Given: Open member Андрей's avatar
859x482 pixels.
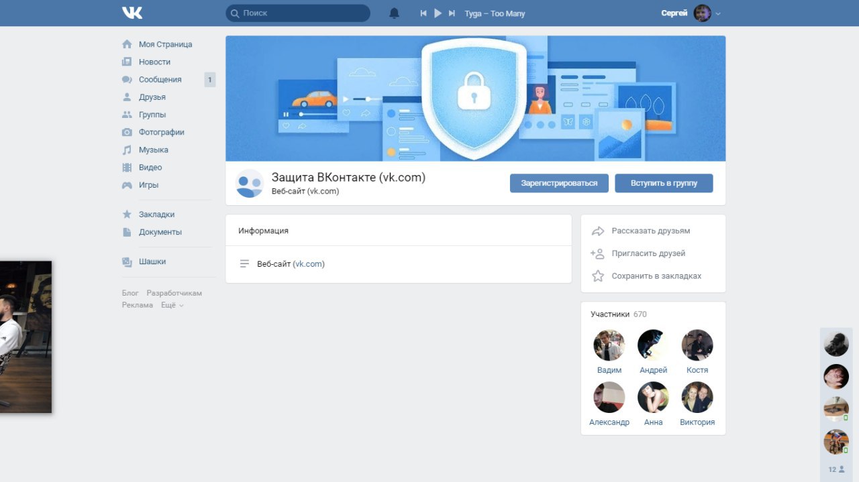Looking at the screenshot, I should click(x=653, y=345).
